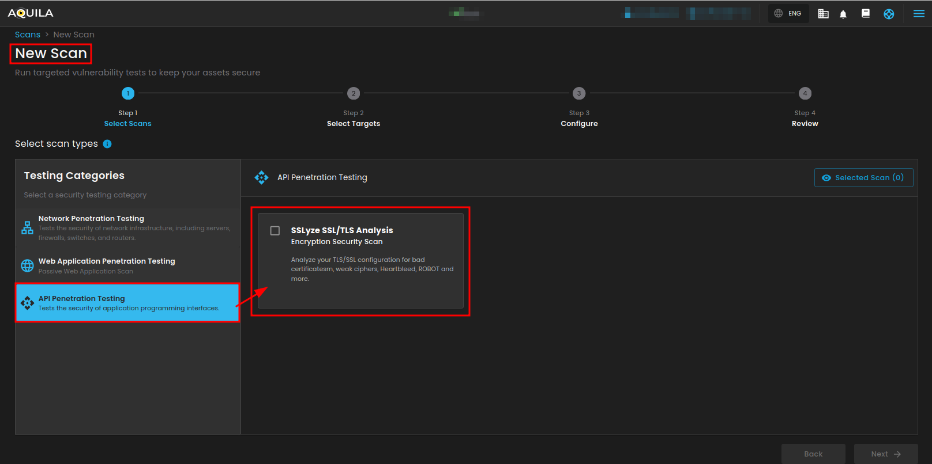Open the notifications bell
This screenshot has height=464, width=932.
tap(843, 14)
